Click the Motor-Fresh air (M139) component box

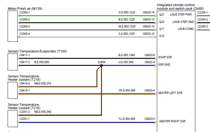click(13, 26)
